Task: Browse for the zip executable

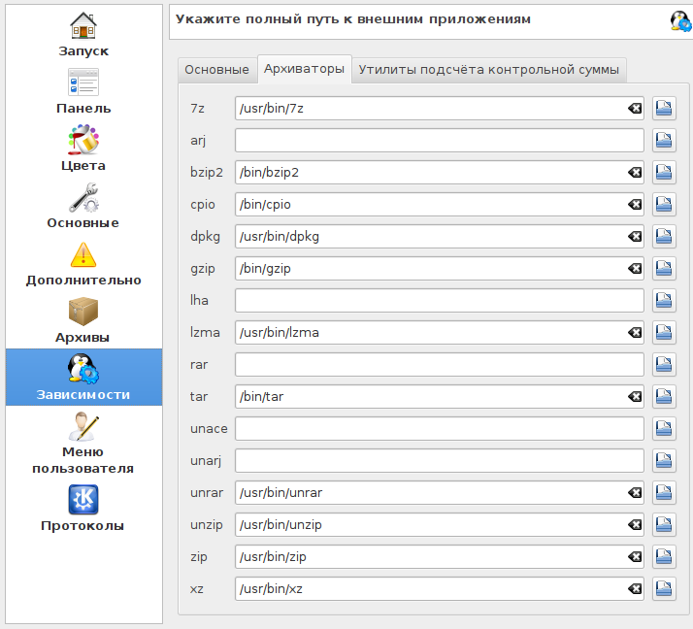Action: [x=664, y=557]
